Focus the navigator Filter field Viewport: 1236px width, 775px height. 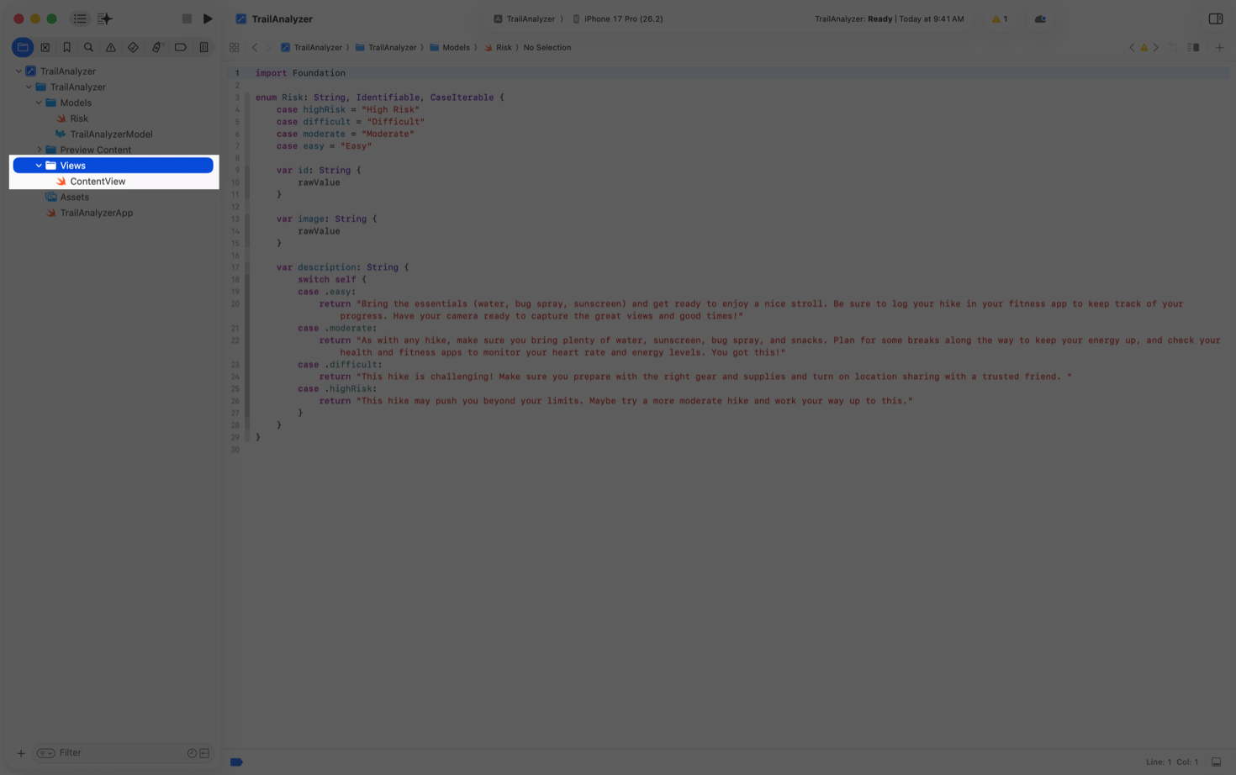124,753
